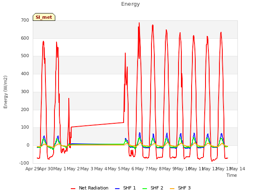Click the Energy chart title
Screen dimensions: 262x196
[131, 4]
